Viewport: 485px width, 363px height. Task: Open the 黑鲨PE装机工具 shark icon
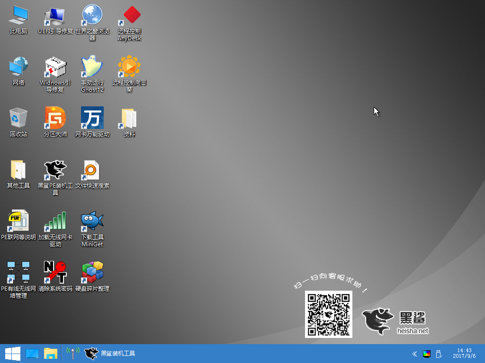(55, 170)
